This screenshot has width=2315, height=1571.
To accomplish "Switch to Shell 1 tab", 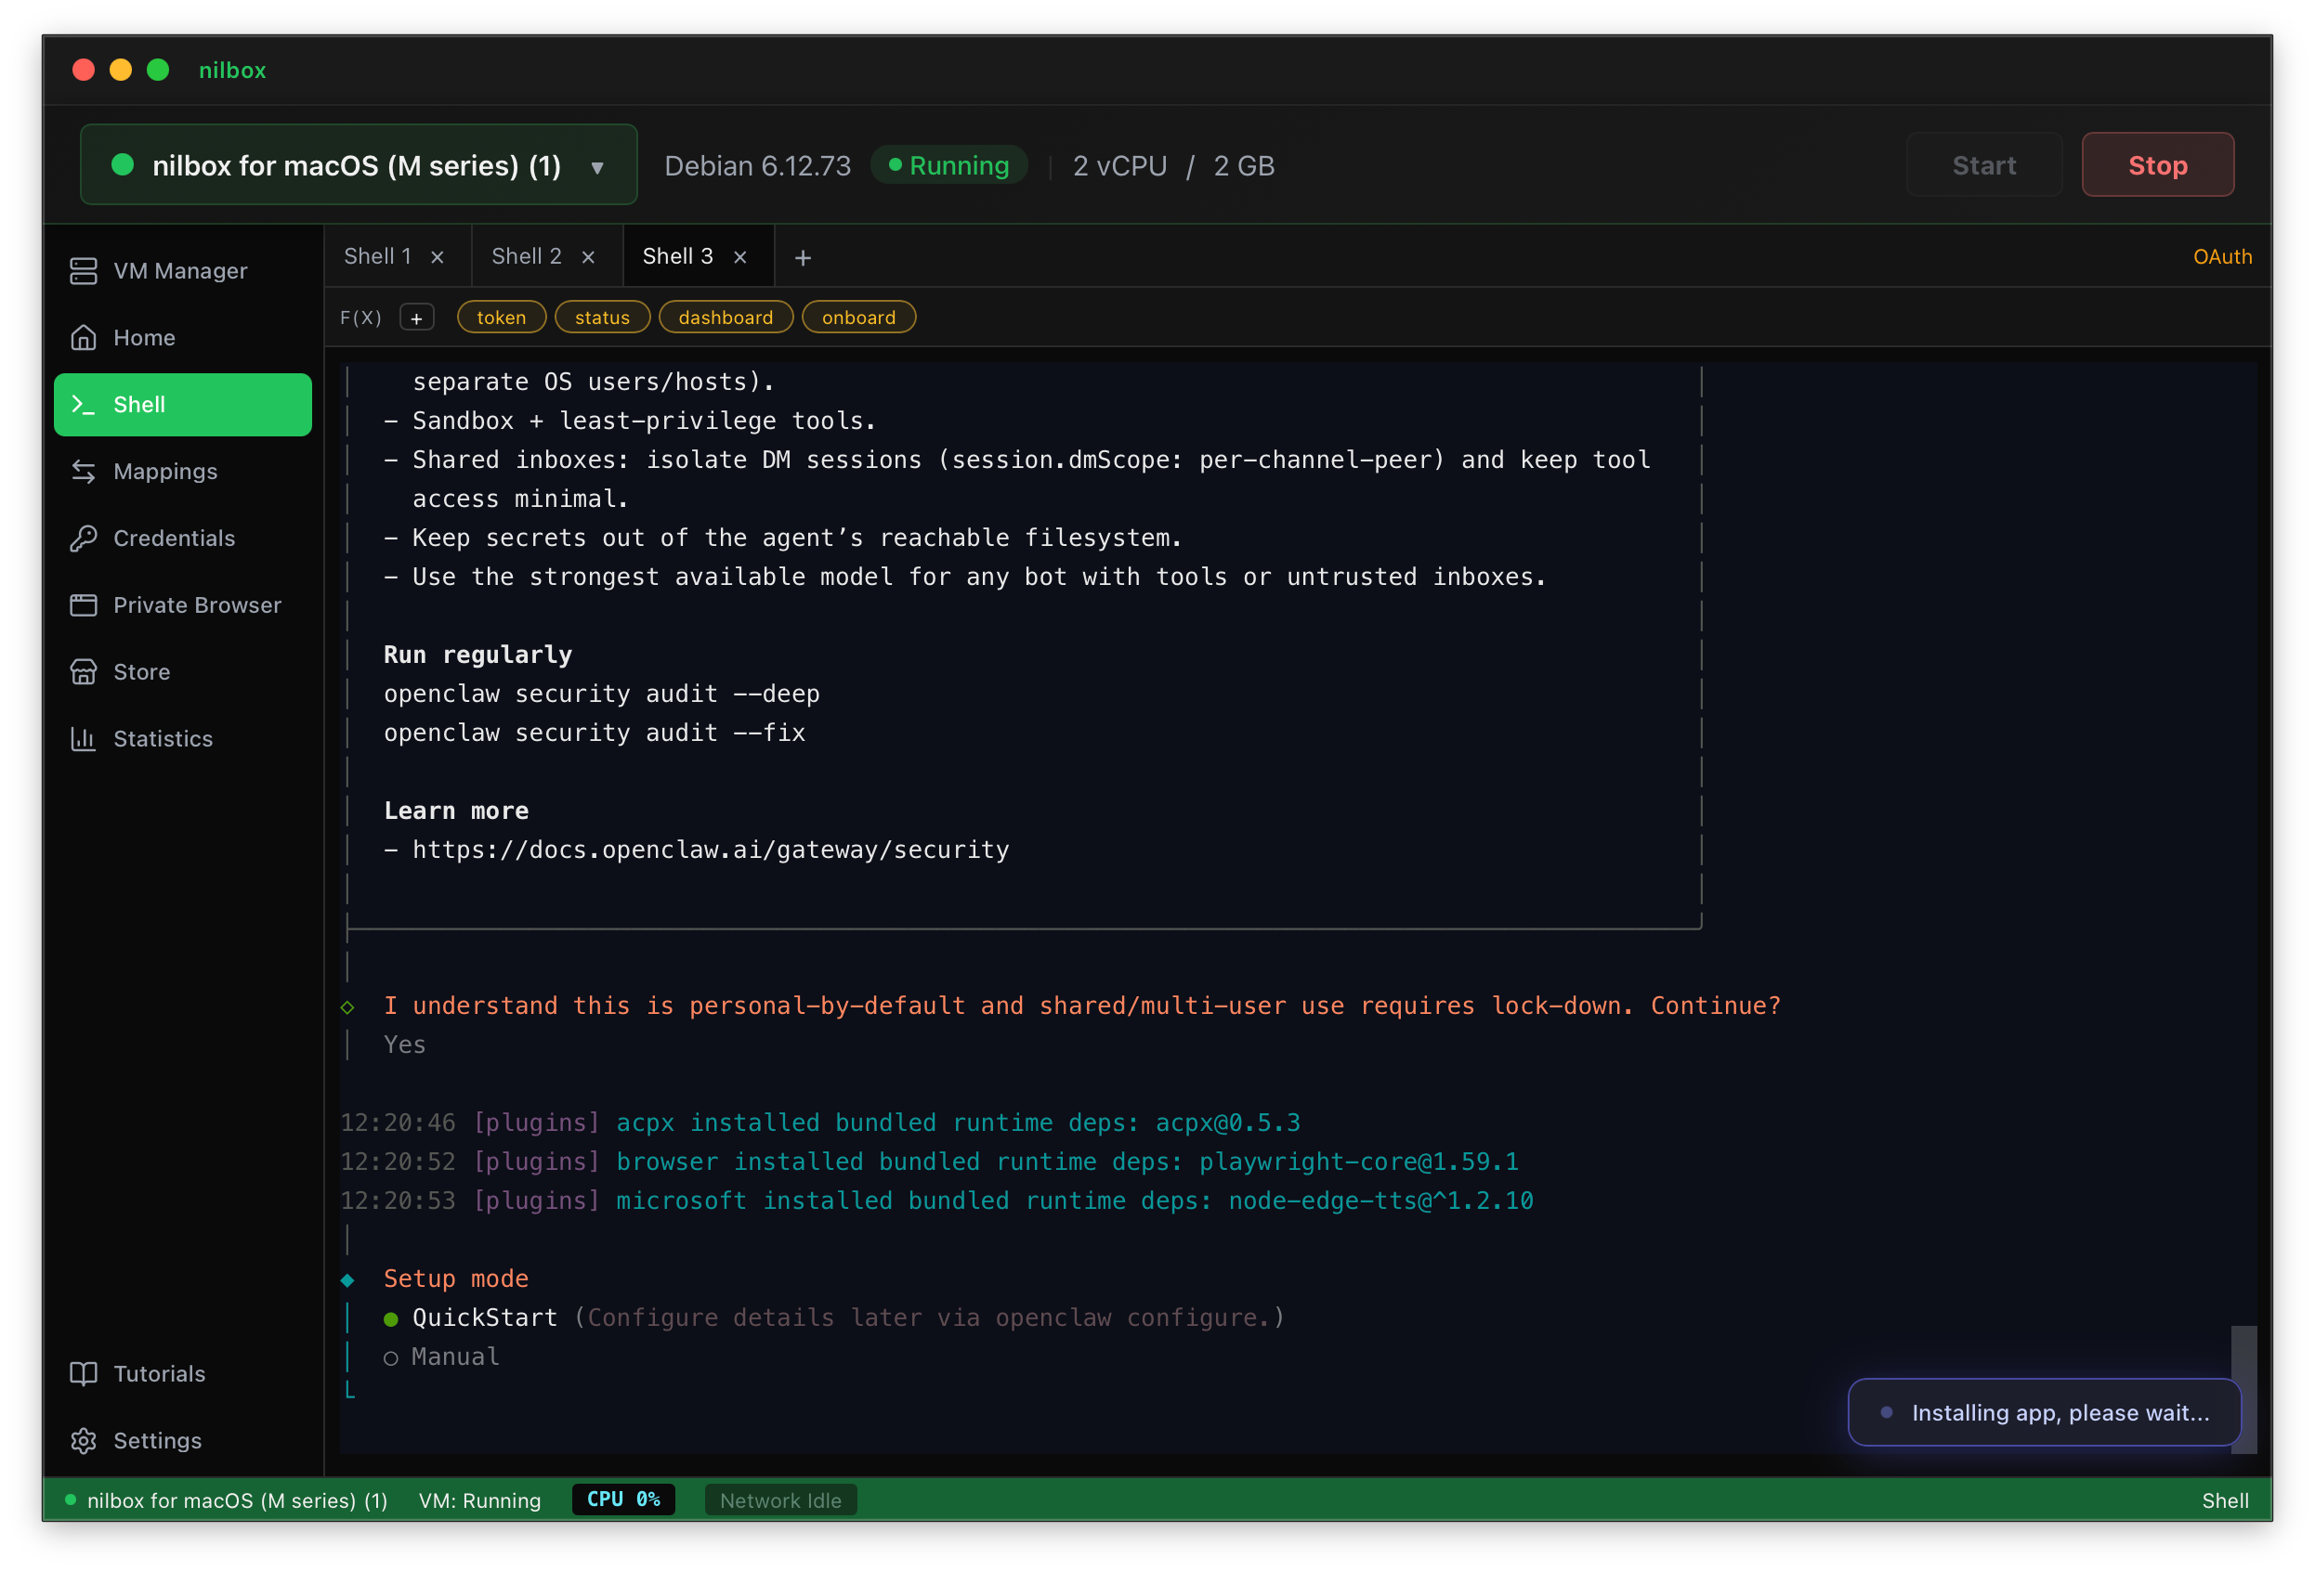I will click(377, 257).
